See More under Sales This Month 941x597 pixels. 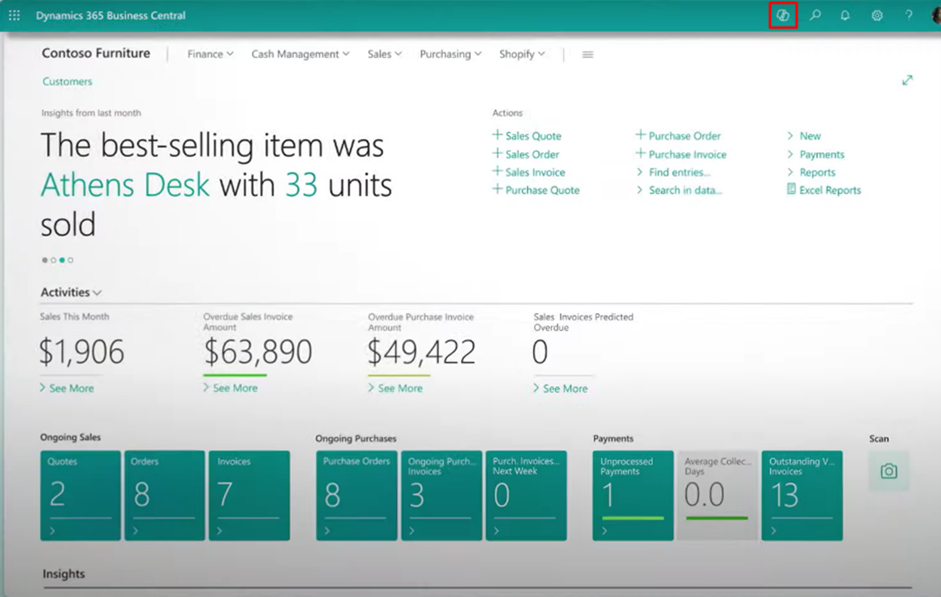click(x=67, y=389)
